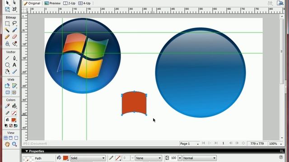
Task: Open the orange fill color box in Tools
Action: pyautogui.click(x=14, y=120)
